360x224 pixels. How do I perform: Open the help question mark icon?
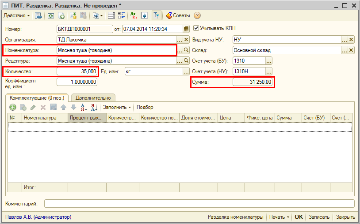click(197, 15)
